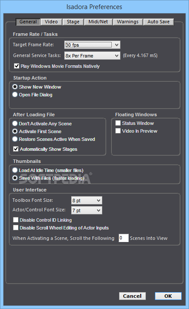Go to the Auto Save tab
189x309 pixels.
click(x=158, y=22)
